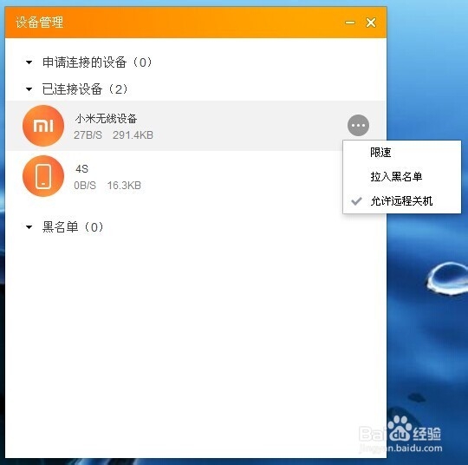Collapse the 黑名单 section arrow
This screenshot has height=465, width=468.
click(29, 227)
